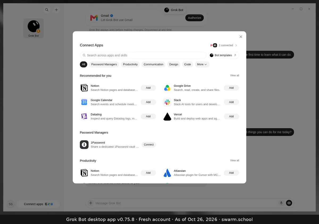Click the Datadog icon
The image size is (319, 224).
click(84, 117)
